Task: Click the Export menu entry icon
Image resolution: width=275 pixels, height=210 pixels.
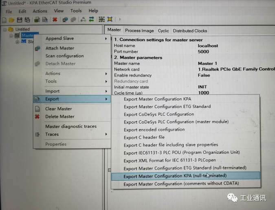Action: pyautogui.click(x=37, y=99)
